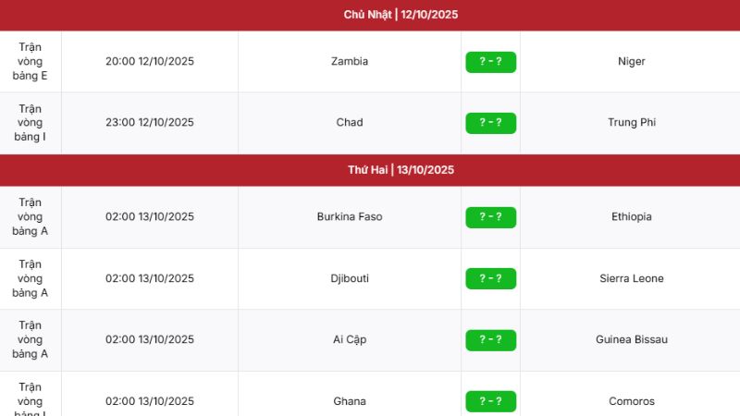Click the Chủ Nhật 12/10/2025 date header

point(401,15)
